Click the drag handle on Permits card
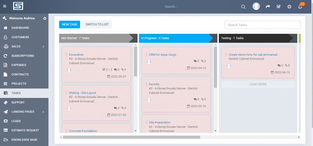 [146, 84]
